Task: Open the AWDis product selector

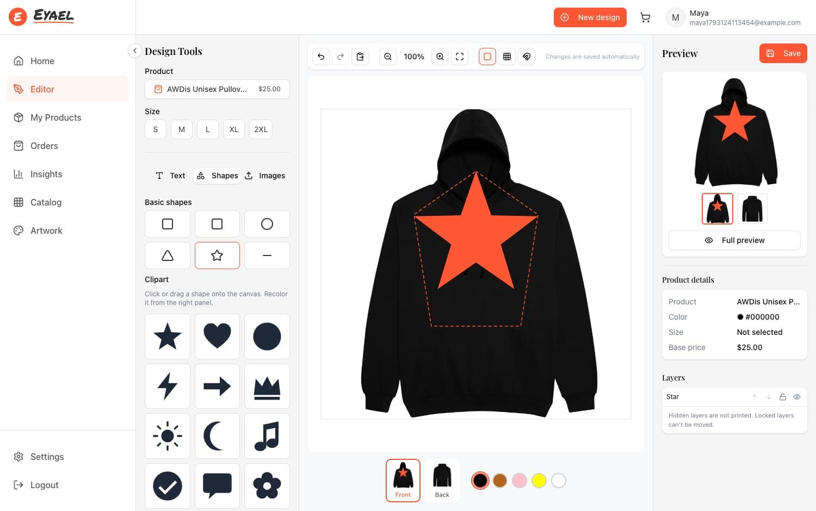Action: pos(217,89)
